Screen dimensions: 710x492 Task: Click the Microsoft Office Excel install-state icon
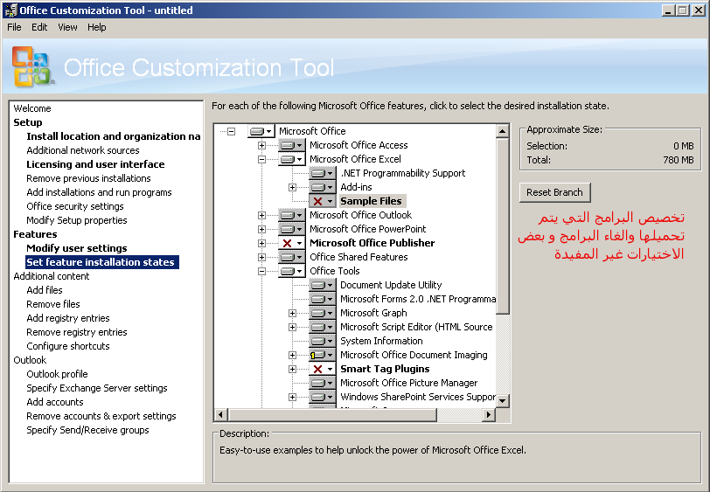click(x=292, y=159)
